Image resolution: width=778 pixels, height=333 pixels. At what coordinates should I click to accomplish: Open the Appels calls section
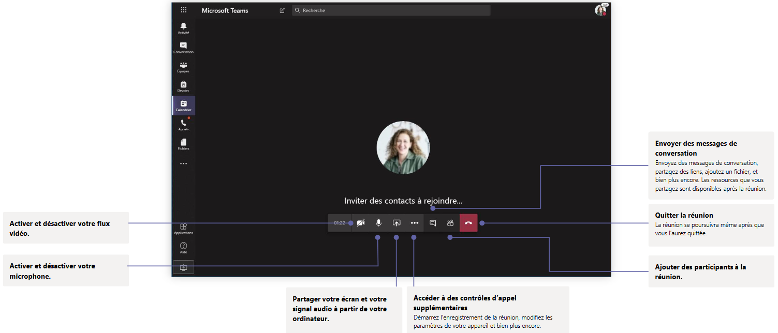[x=183, y=125]
